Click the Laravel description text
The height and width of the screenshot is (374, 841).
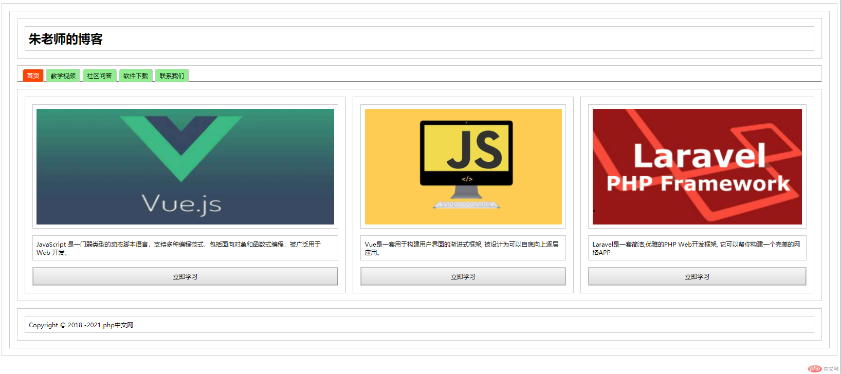click(696, 248)
